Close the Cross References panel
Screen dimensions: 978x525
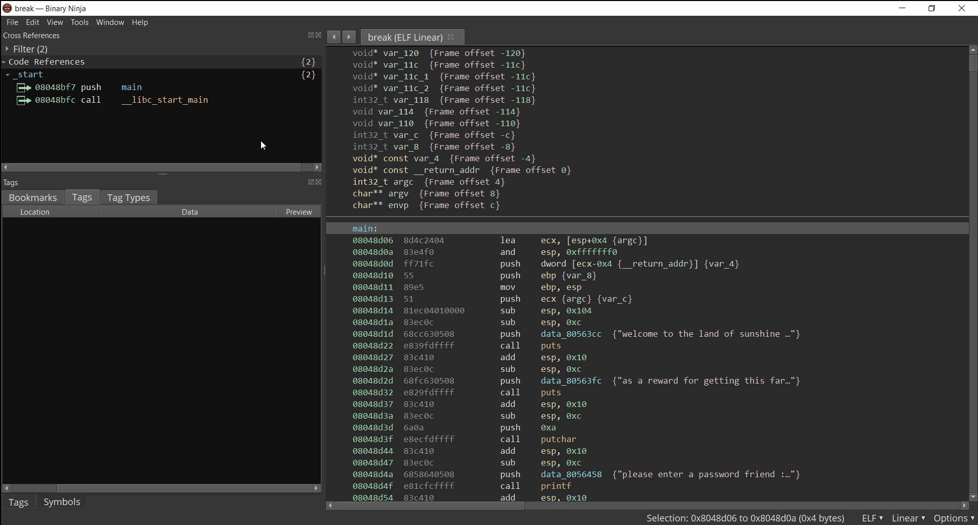click(319, 35)
